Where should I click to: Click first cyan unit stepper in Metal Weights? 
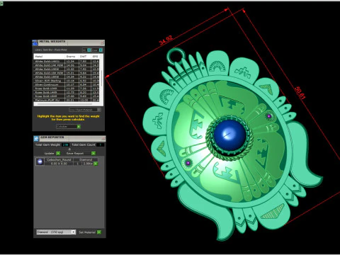pos(89,50)
